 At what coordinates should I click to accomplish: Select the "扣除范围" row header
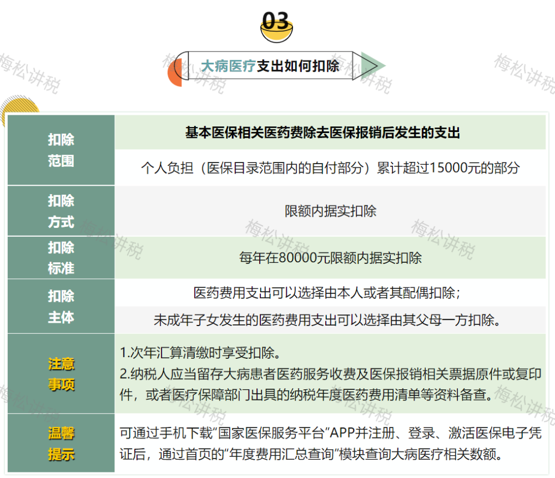click(61, 149)
